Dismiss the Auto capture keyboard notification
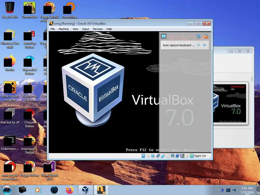 point(204,45)
